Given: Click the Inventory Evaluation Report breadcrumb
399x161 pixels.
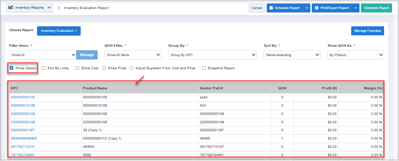Looking at the screenshot, I should pos(86,8).
